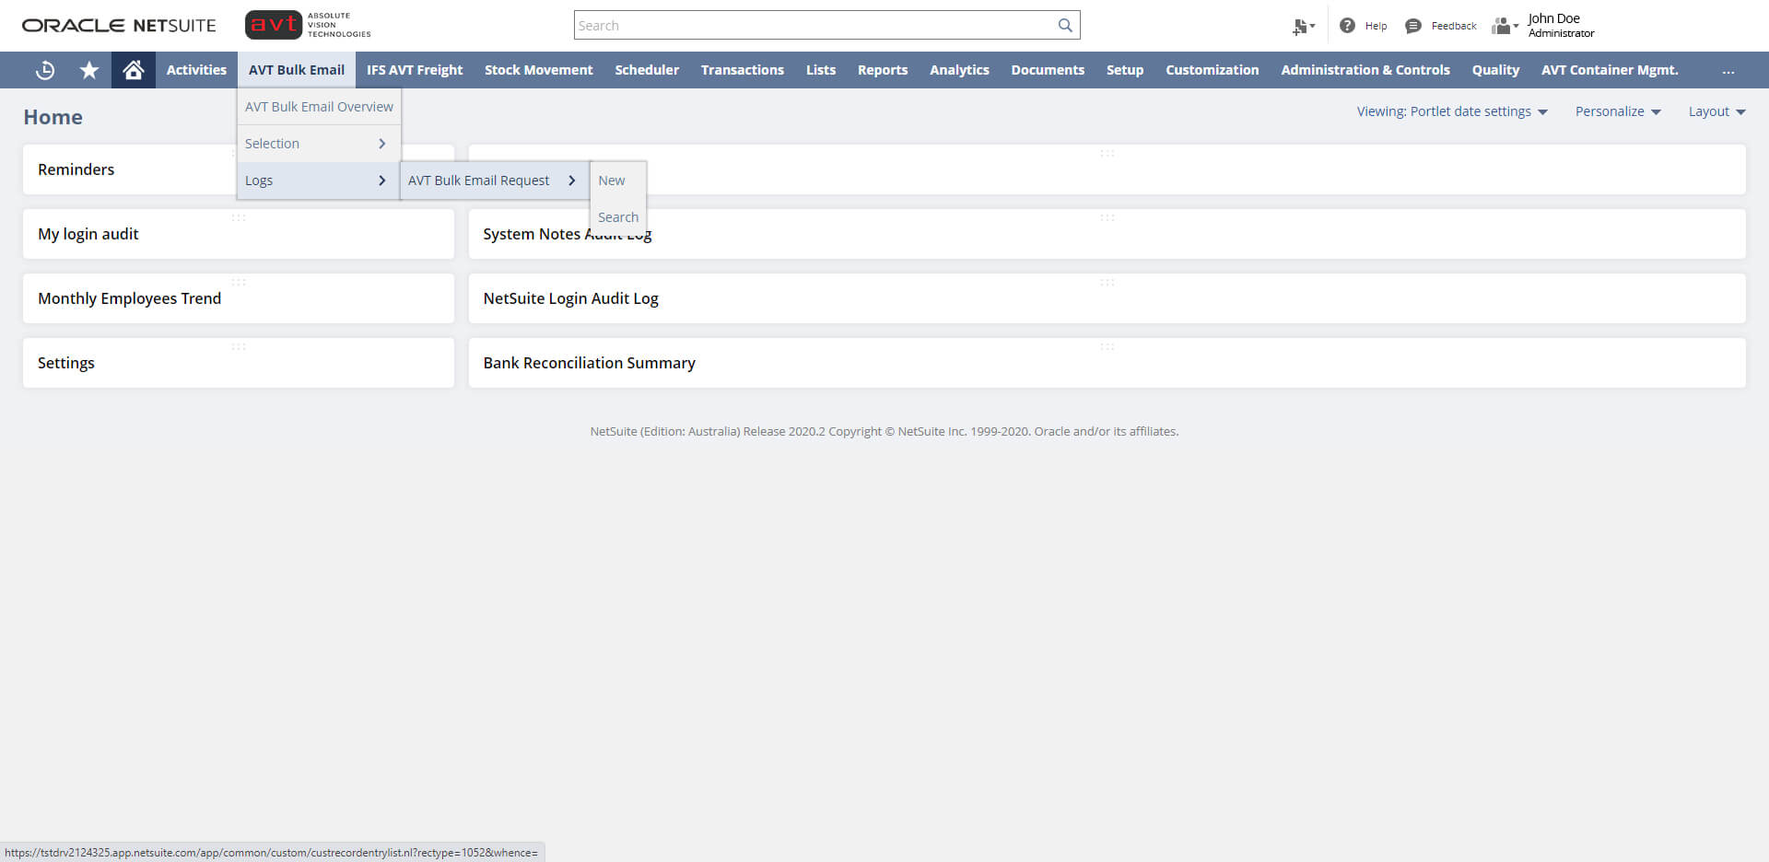
Task: Open the recent records history icon
Action: click(44, 70)
